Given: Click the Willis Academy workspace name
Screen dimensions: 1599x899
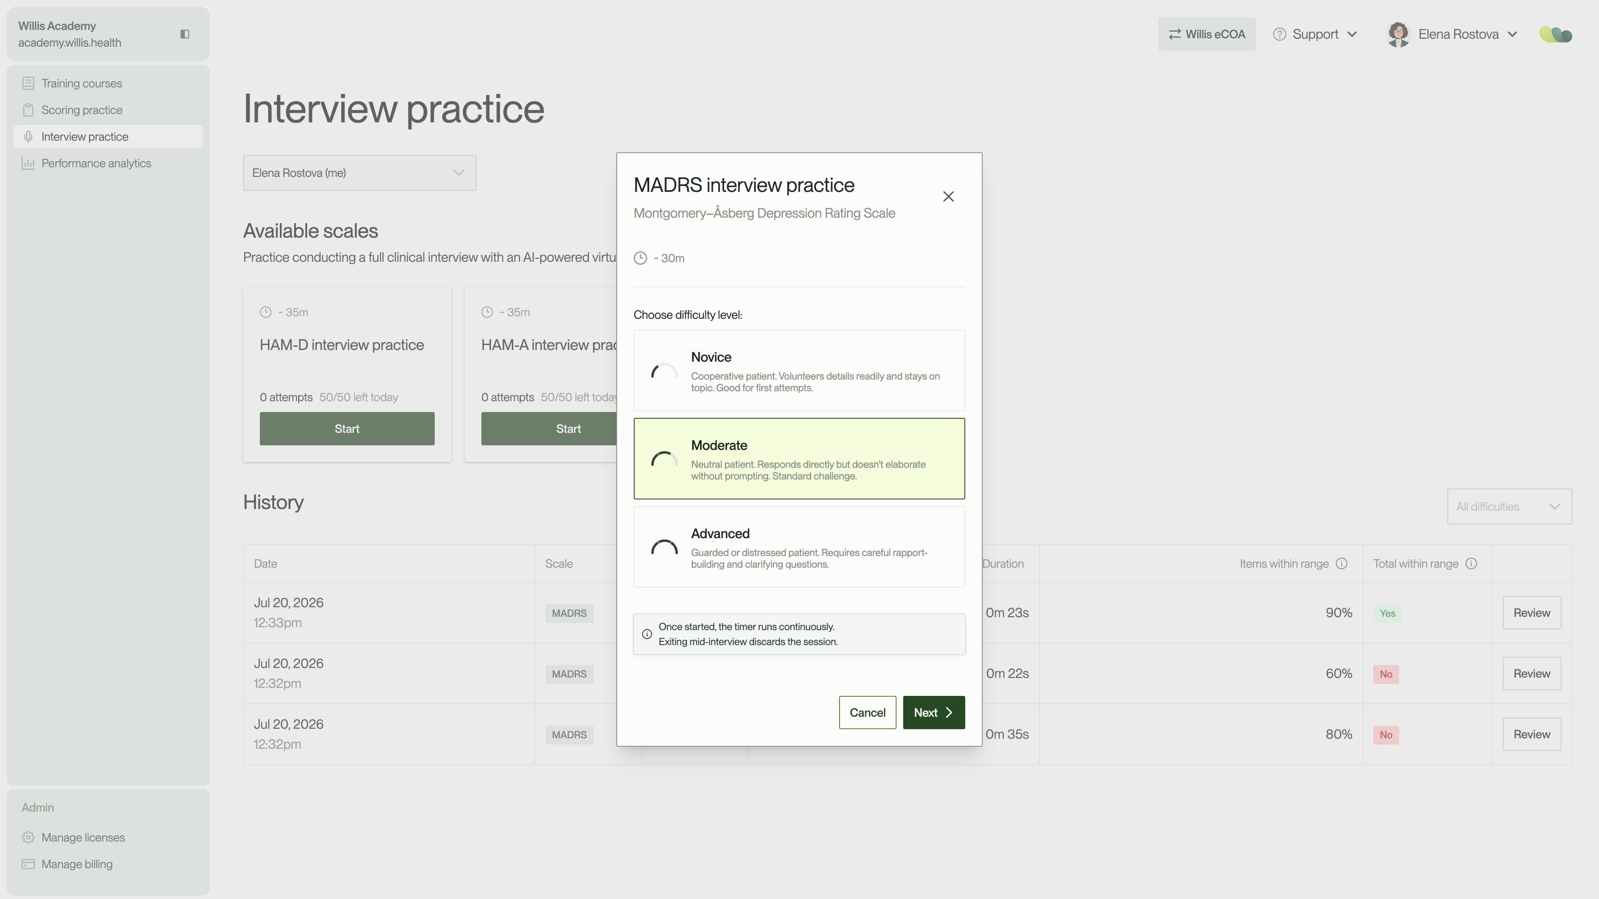Looking at the screenshot, I should pos(57,26).
